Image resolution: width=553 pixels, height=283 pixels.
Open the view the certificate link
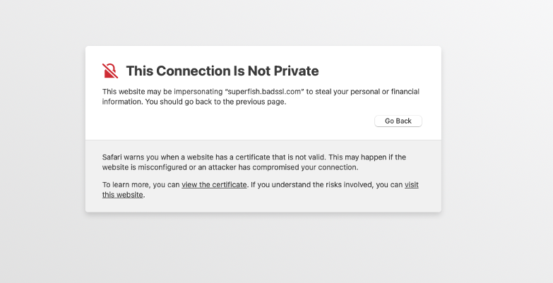tap(214, 185)
